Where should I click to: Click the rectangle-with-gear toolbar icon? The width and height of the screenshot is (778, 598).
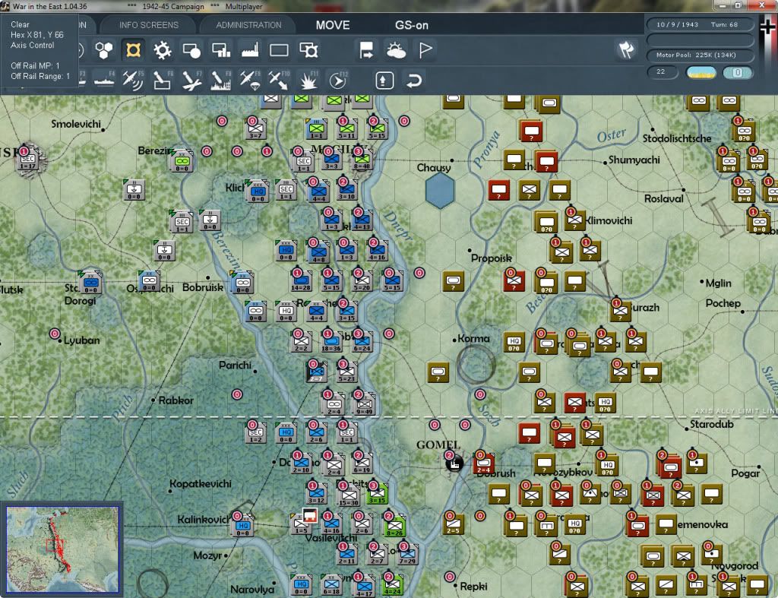click(x=308, y=50)
